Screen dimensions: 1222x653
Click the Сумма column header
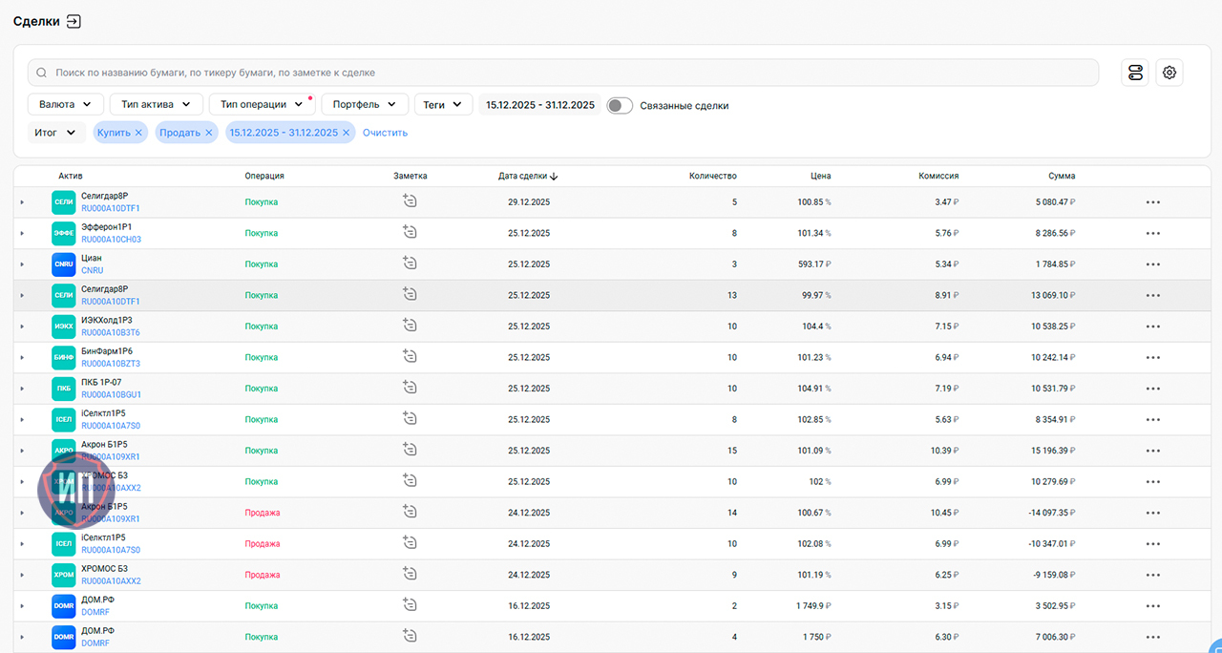click(x=1061, y=176)
